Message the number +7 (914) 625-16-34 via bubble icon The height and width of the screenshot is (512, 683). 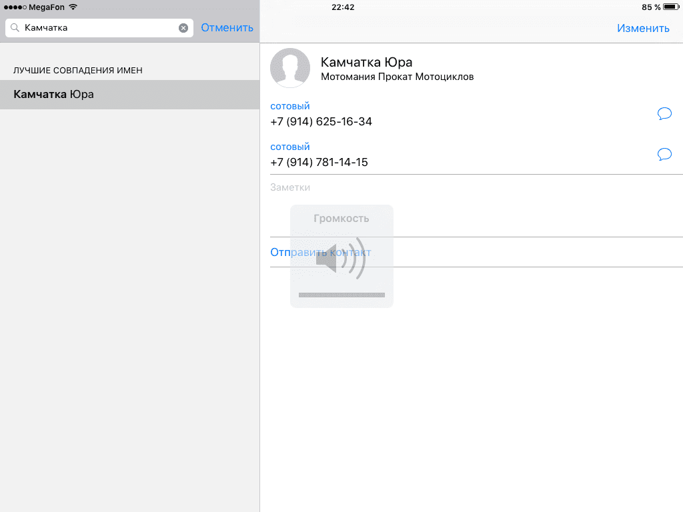[x=664, y=113]
